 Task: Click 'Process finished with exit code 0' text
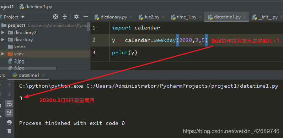click(x=72, y=123)
